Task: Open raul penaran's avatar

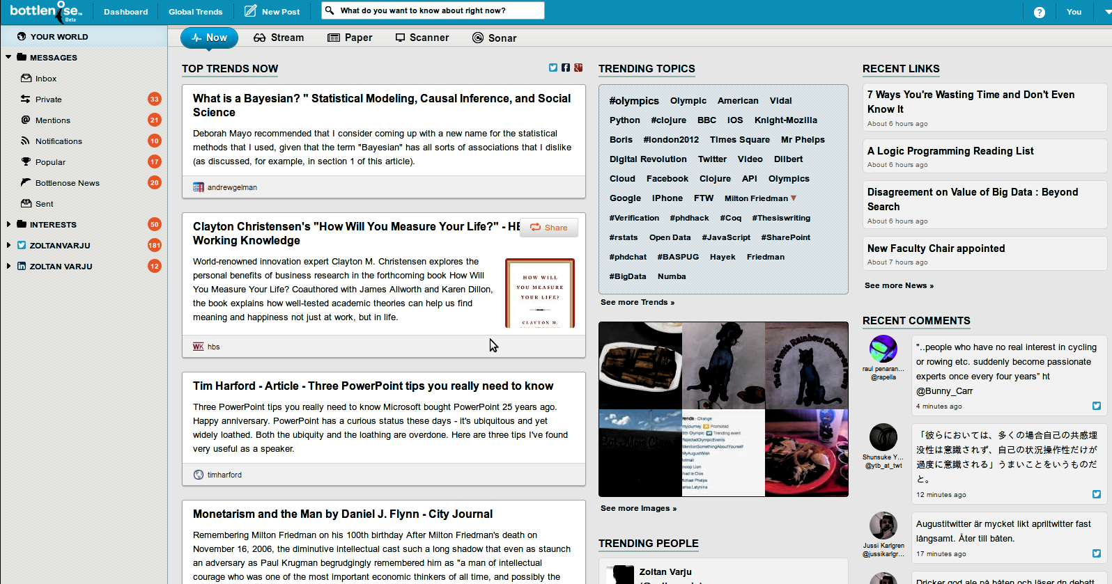Action: click(x=883, y=349)
